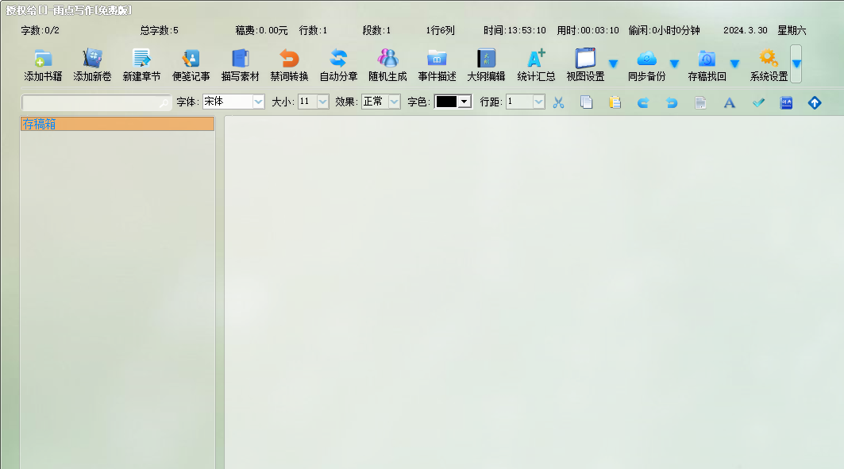The height and width of the screenshot is (469, 844).
Task: Expand the 视图设置 dropdown arrow
Action: (x=613, y=63)
